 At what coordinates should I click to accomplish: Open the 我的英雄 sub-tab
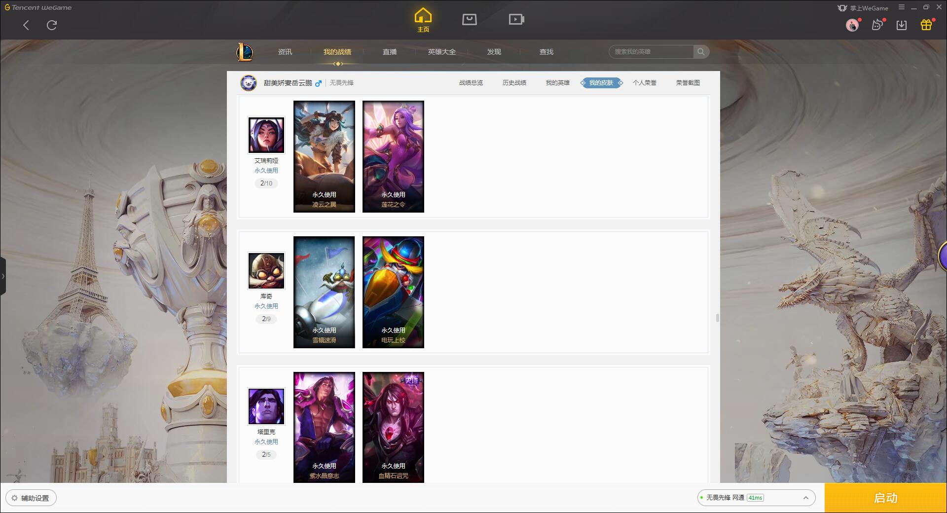[558, 83]
